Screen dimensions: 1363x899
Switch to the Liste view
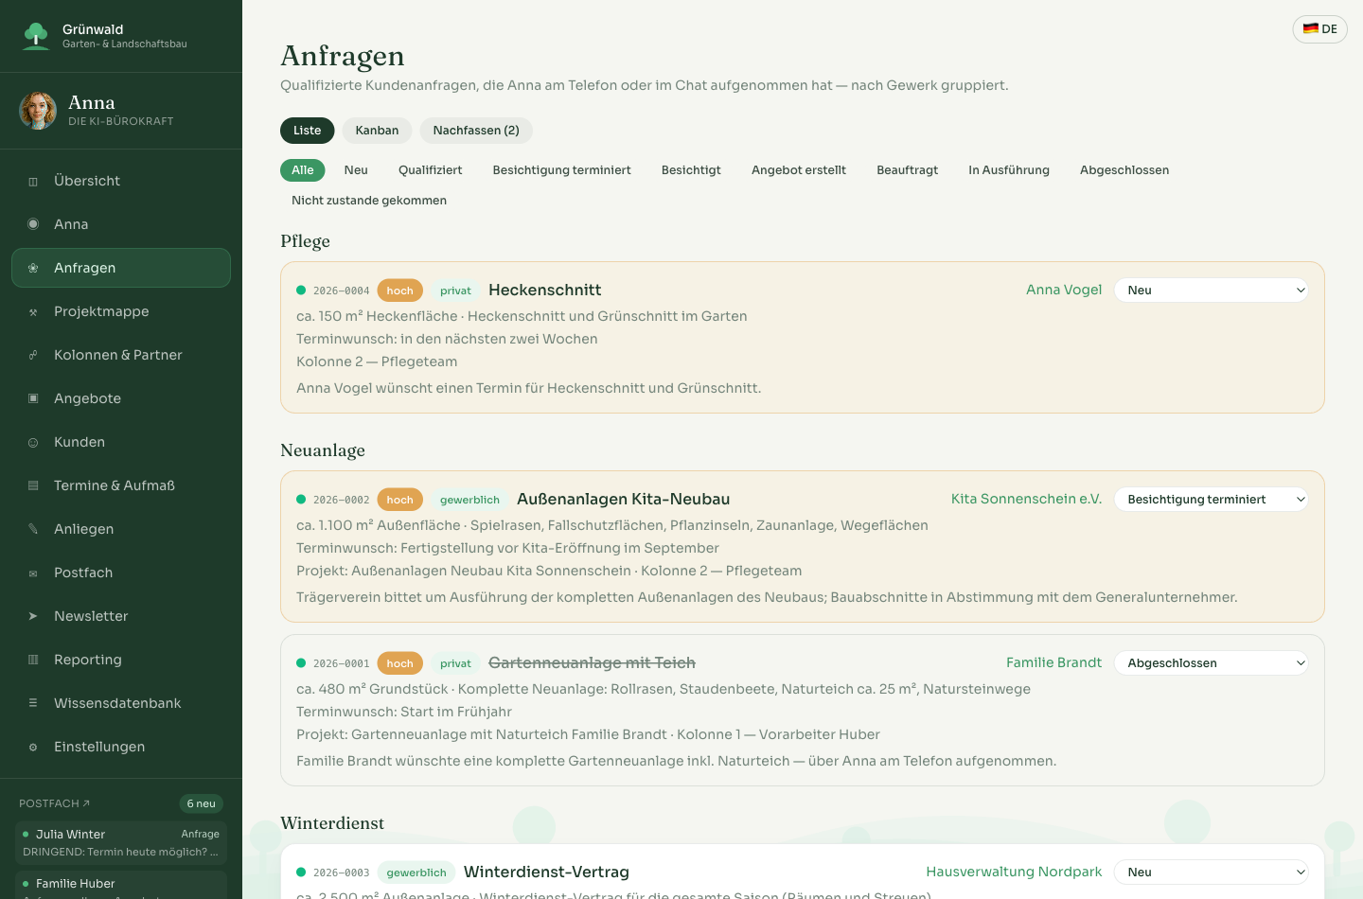[308, 131]
